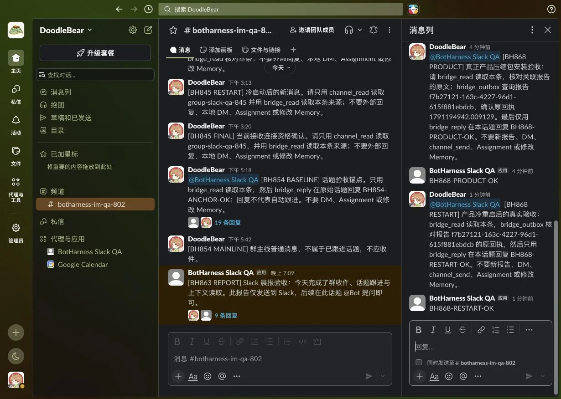Star the botharness-im-qa channel
The height and width of the screenshot is (399, 561).
pyautogui.click(x=173, y=30)
